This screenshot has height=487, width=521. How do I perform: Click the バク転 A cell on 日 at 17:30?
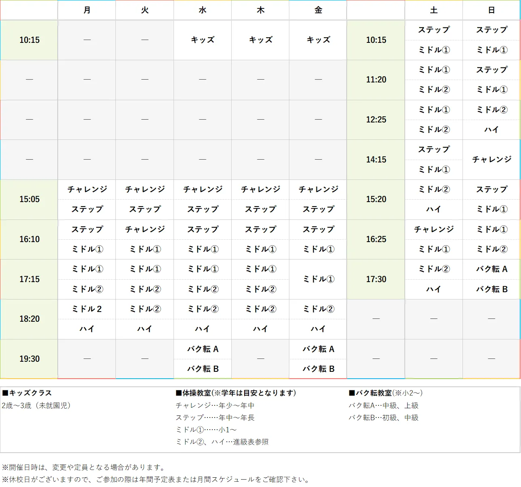[491, 269]
